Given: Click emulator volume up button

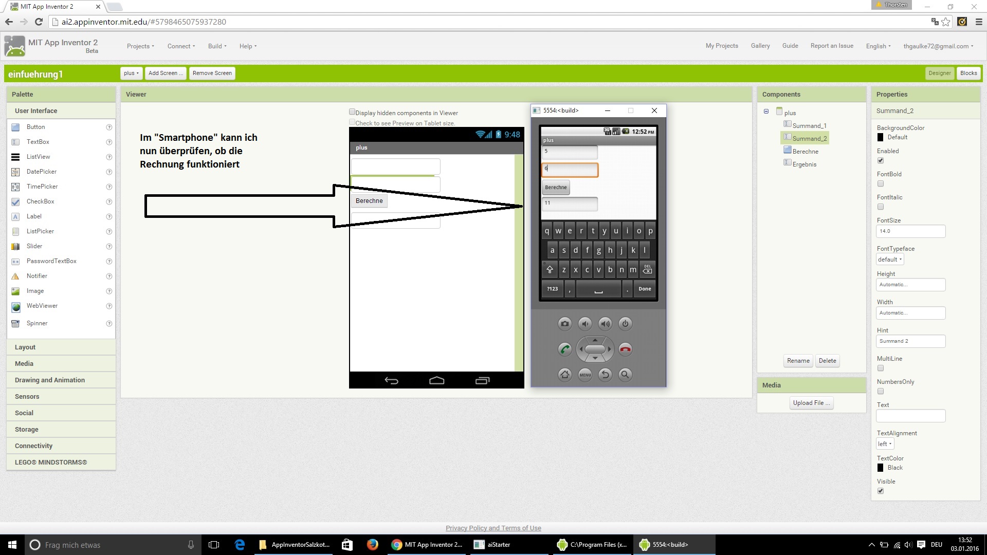Looking at the screenshot, I should coord(605,323).
